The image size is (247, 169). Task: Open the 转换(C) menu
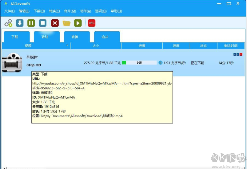pyautogui.click(x=54, y=11)
